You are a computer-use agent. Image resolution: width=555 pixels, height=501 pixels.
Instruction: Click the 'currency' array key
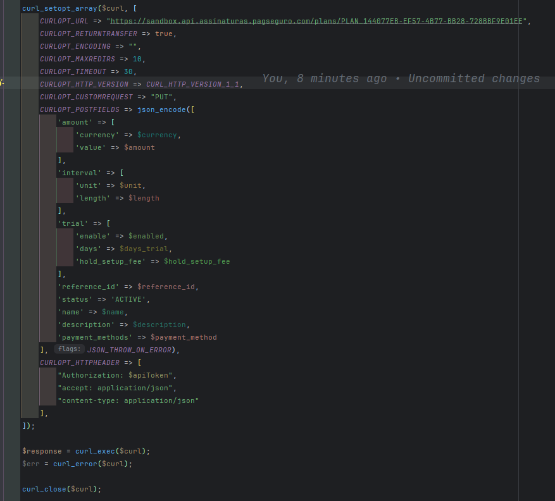(x=97, y=135)
